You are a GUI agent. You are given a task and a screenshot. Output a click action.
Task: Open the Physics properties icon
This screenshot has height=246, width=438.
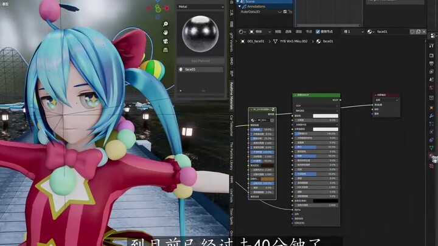(x=431, y=132)
